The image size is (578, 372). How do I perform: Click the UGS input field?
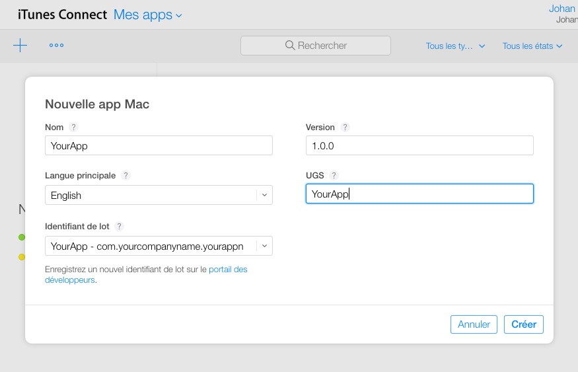pos(419,194)
